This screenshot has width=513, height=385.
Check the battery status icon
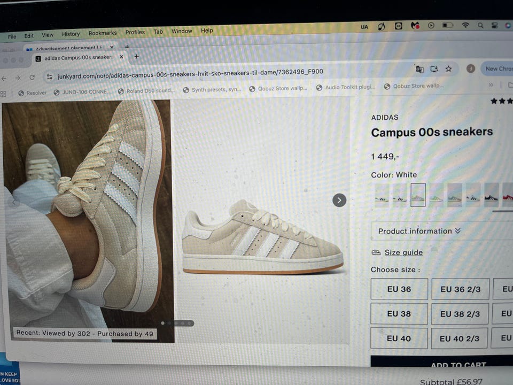click(447, 25)
